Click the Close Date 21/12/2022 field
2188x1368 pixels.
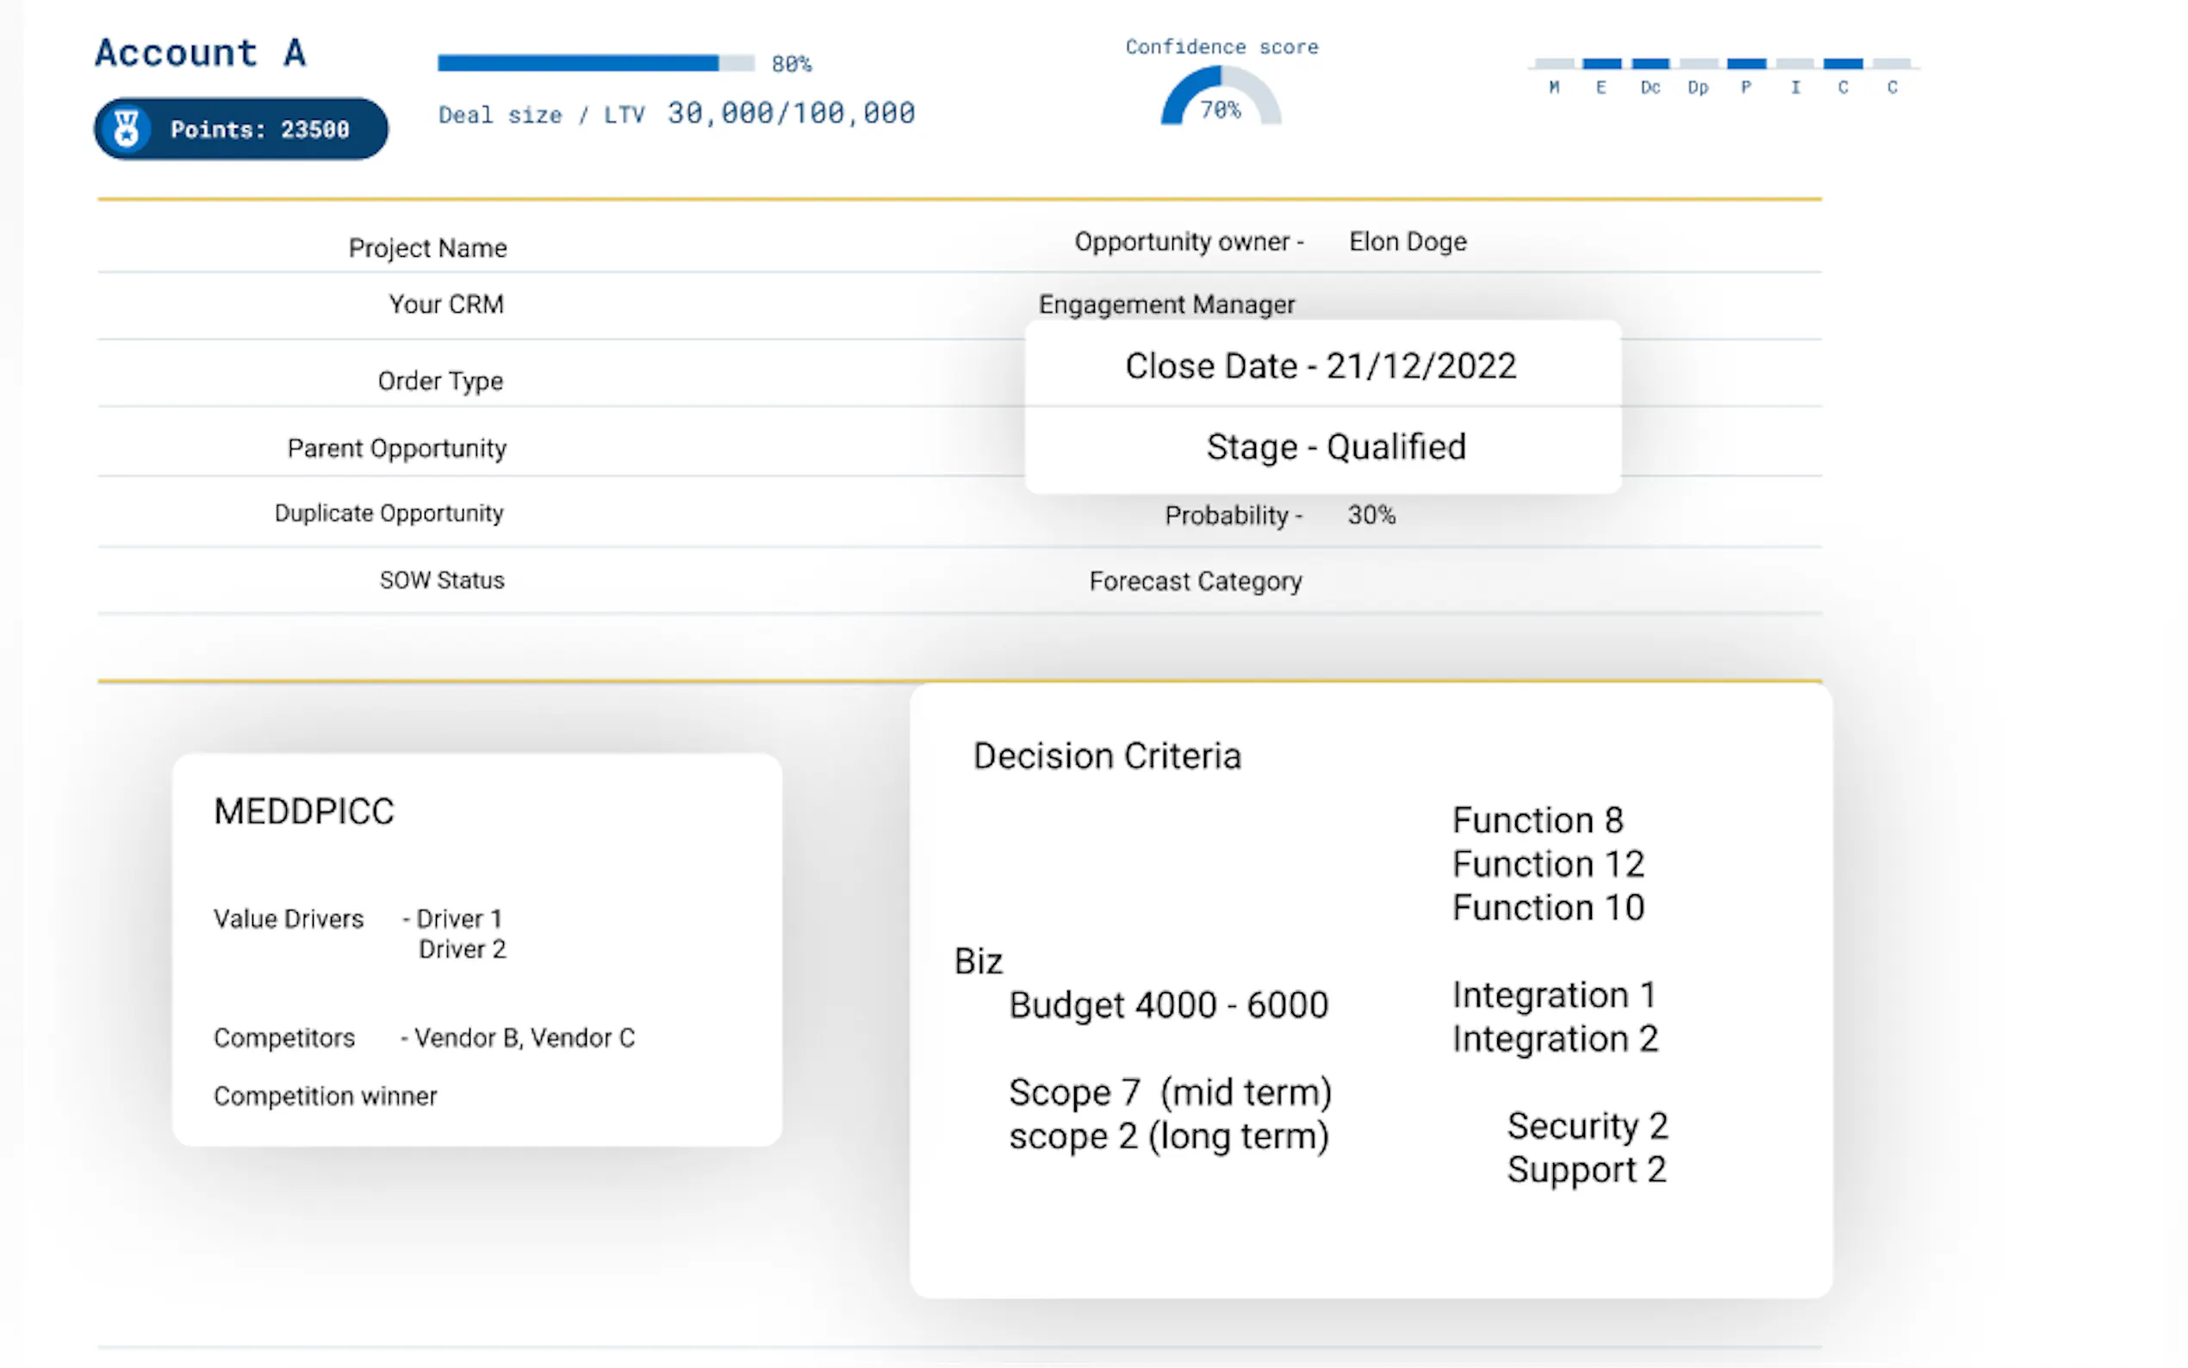[1320, 365]
